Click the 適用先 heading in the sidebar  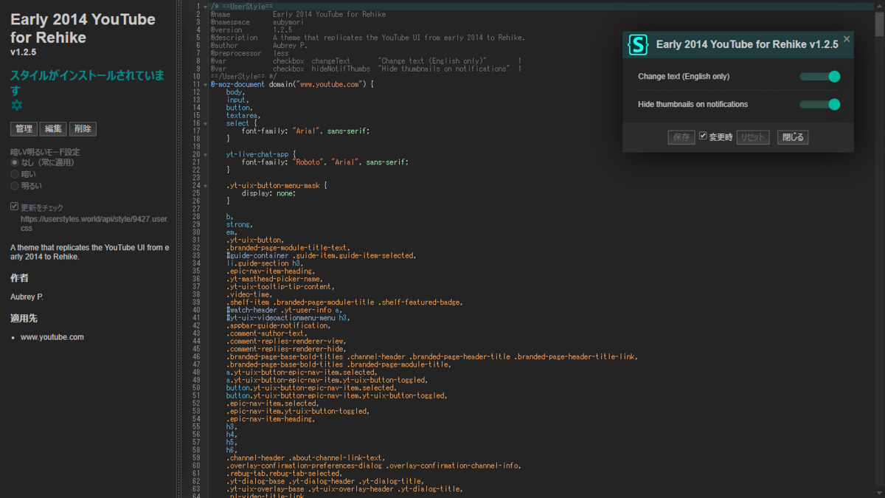(24, 319)
